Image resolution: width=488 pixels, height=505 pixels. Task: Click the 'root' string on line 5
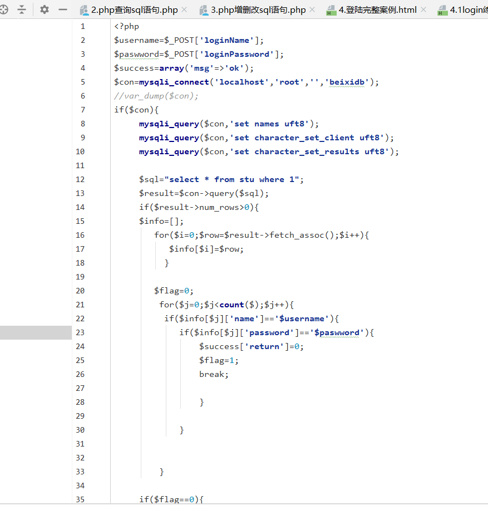click(x=289, y=82)
